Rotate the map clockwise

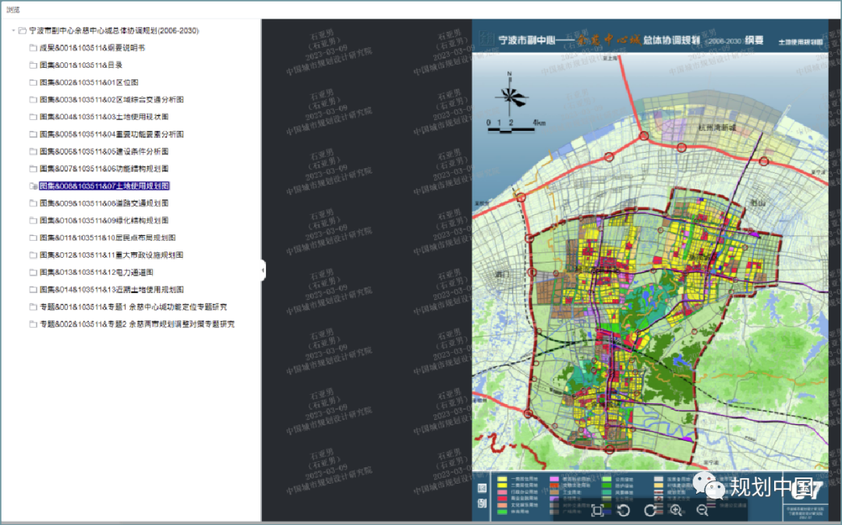pos(649,510)
